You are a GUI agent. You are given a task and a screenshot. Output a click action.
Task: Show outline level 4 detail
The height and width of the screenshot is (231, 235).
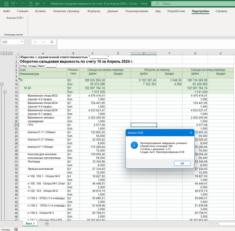(12, 53)
